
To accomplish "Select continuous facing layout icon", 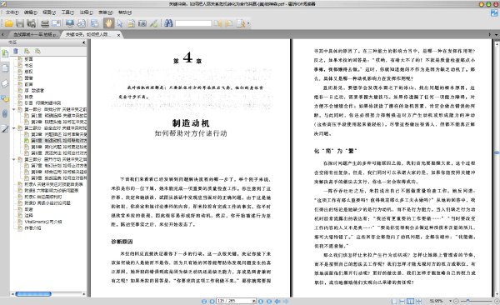I will click(x=418, y=301).
